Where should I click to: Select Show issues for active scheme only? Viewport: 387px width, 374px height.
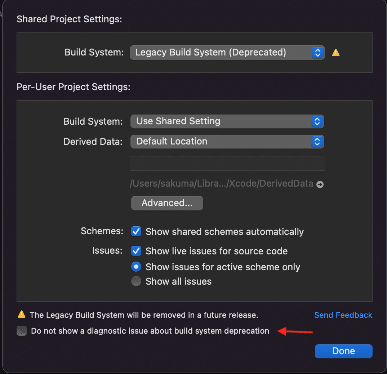(x=136, y=267)
